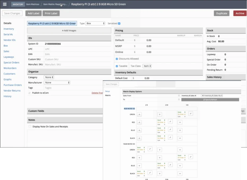
Task: Add 8GB Micro SD Red 3 B item
Action: click(180, 122)
